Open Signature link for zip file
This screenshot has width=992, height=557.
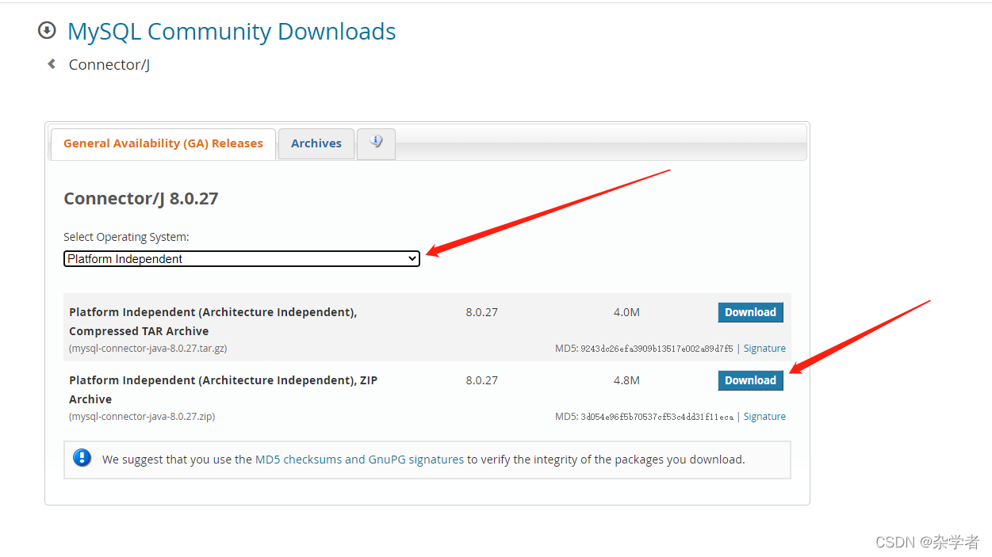click(764, 417)
